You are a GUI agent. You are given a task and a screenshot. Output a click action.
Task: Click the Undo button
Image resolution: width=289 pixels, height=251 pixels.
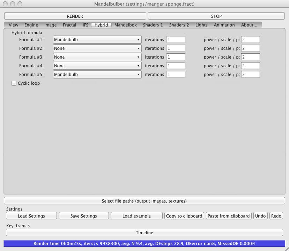click(260, 216)
